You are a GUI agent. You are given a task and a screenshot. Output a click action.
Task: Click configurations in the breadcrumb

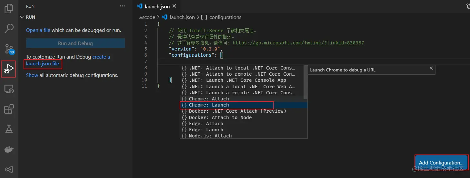point(225,17)
